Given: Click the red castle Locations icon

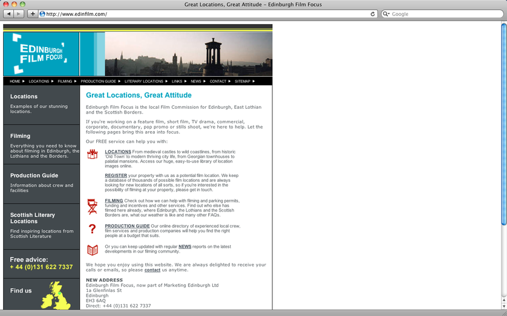Looking at the screenshot, I should (x=92, y=154).
